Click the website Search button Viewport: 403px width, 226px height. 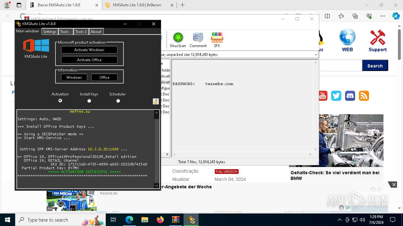(x=375, y=66)
